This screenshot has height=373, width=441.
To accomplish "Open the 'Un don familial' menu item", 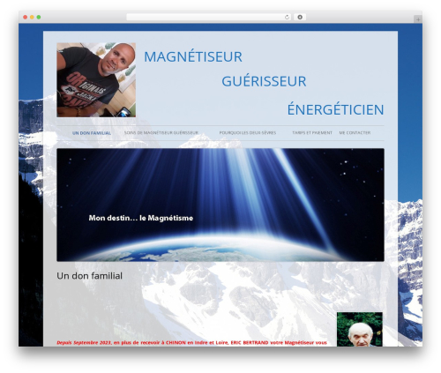I will (x=92, y=133).
